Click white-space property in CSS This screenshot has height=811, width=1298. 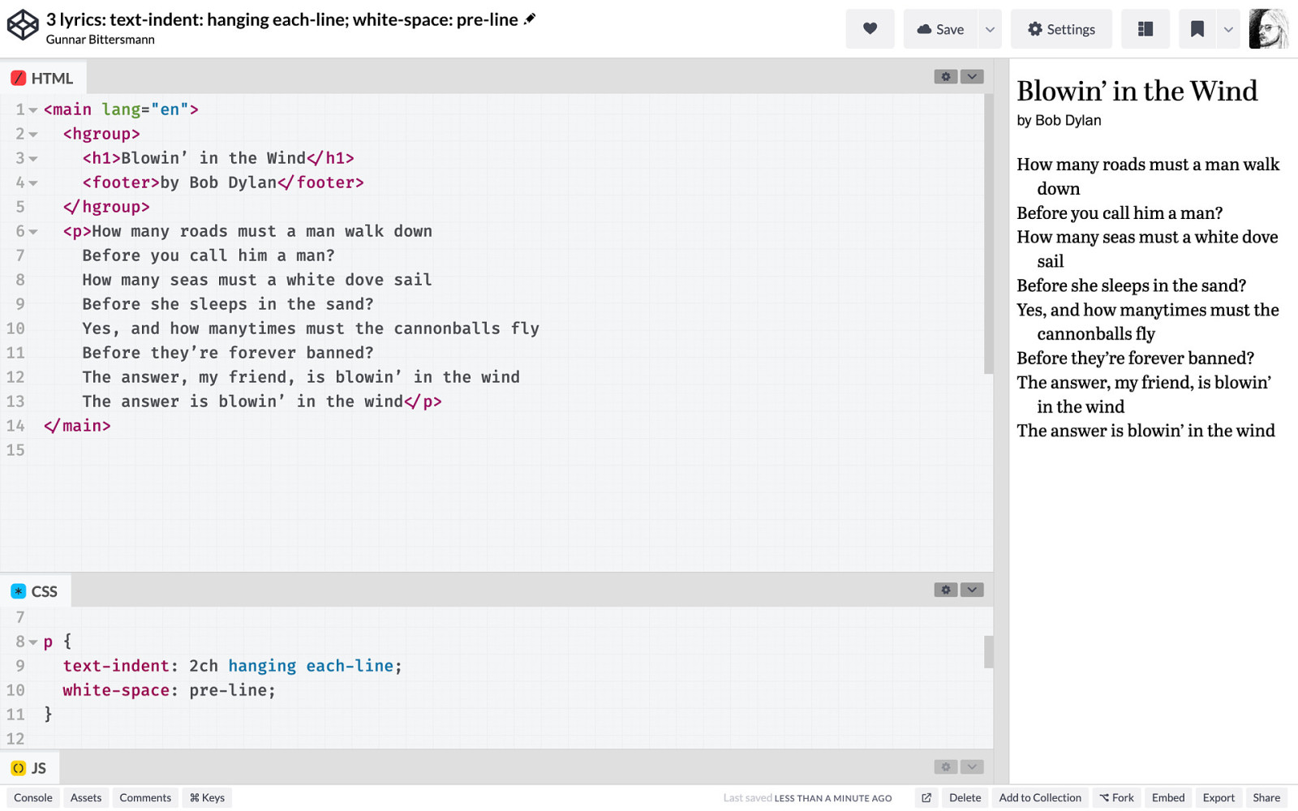116,690
